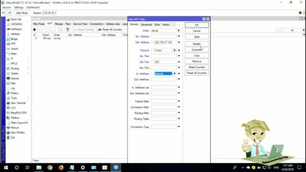Click the Cancel button
The image size is (306, 172).
tap(197, 31)
